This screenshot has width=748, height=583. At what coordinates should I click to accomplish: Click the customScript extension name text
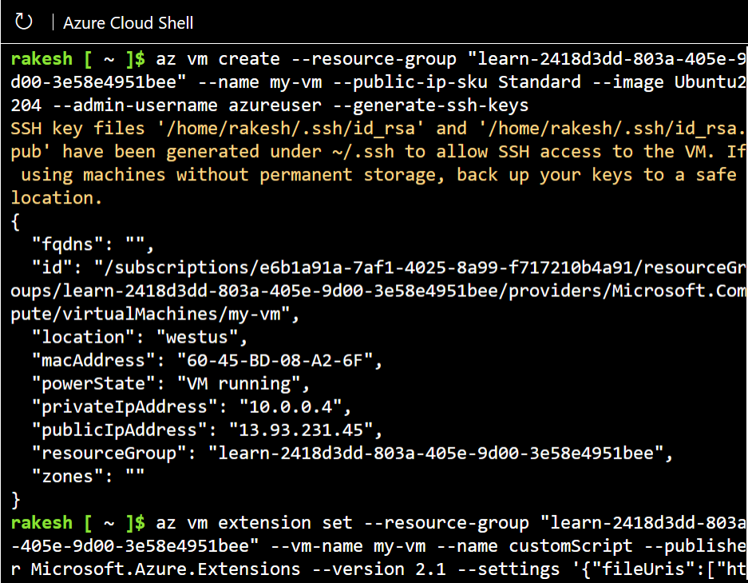click(x=571, y=546)
